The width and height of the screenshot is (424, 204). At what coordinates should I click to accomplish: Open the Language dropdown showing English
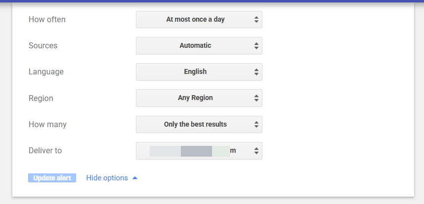click(196, 72)
